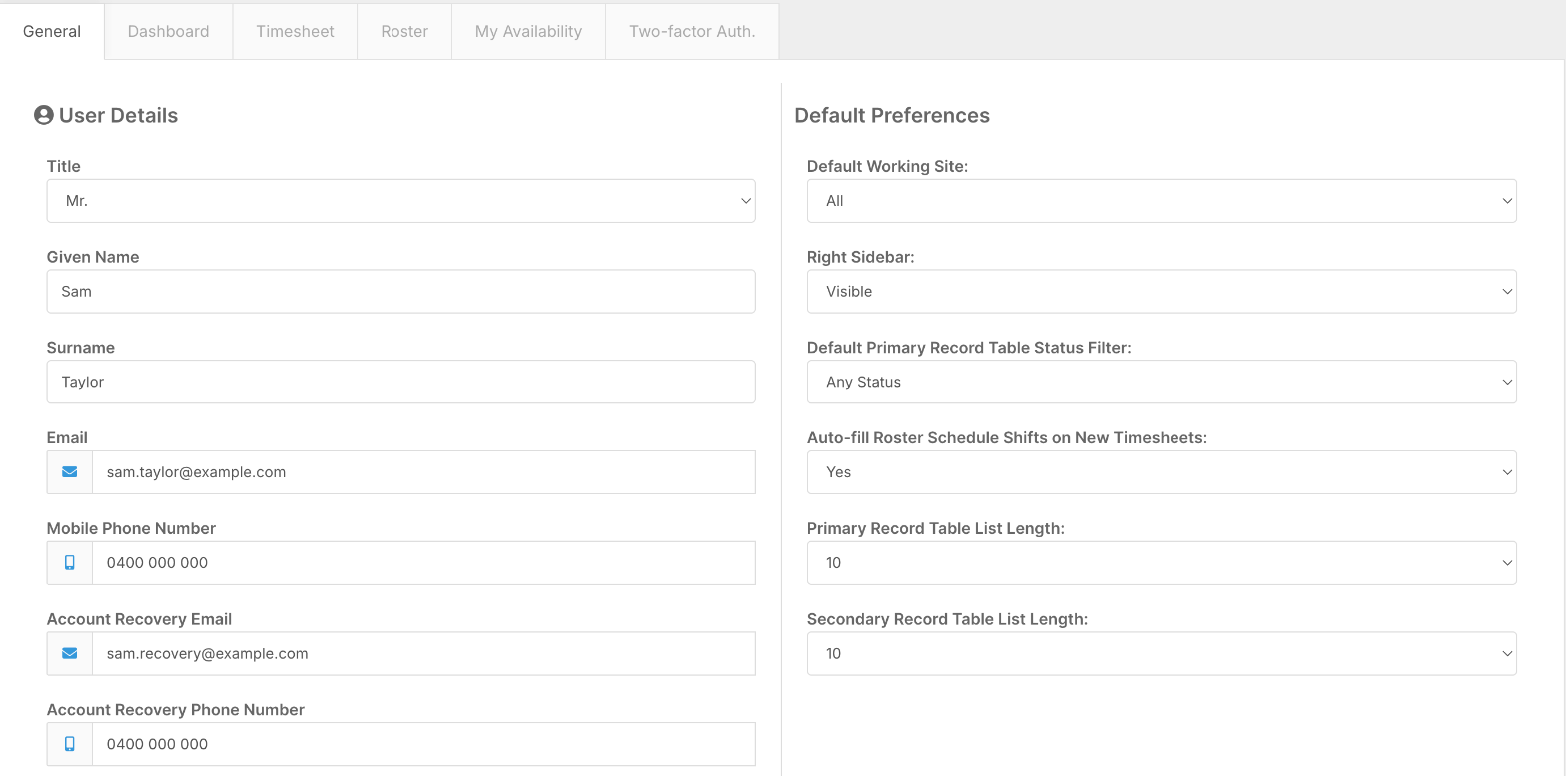This screenshot has width=1566, height=776.
Task: Open the My Availability tab
Action: [x=528, y=31]
